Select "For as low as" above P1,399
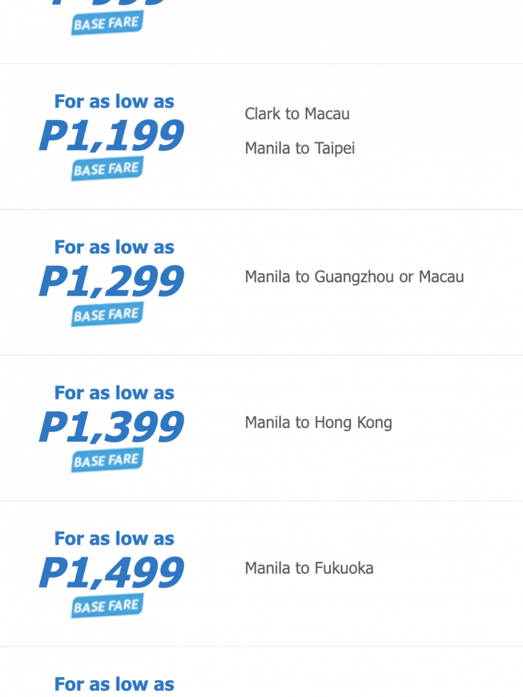This screenshot has height=697, width=523. click(x=114, y=393)
